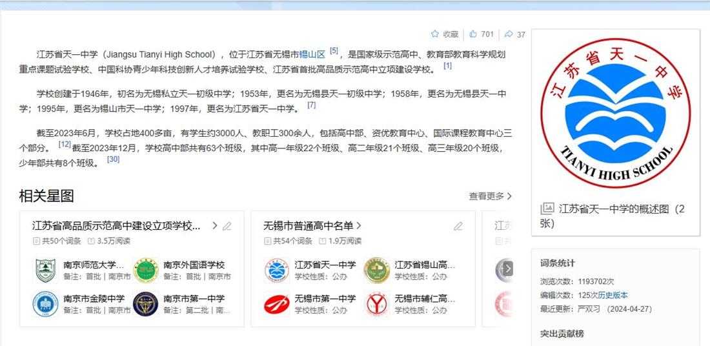The height and width of the screenshot is (346, 710).
Task: Click 无锡市辅仁高 school logo icon
Action: pos(377,304)
